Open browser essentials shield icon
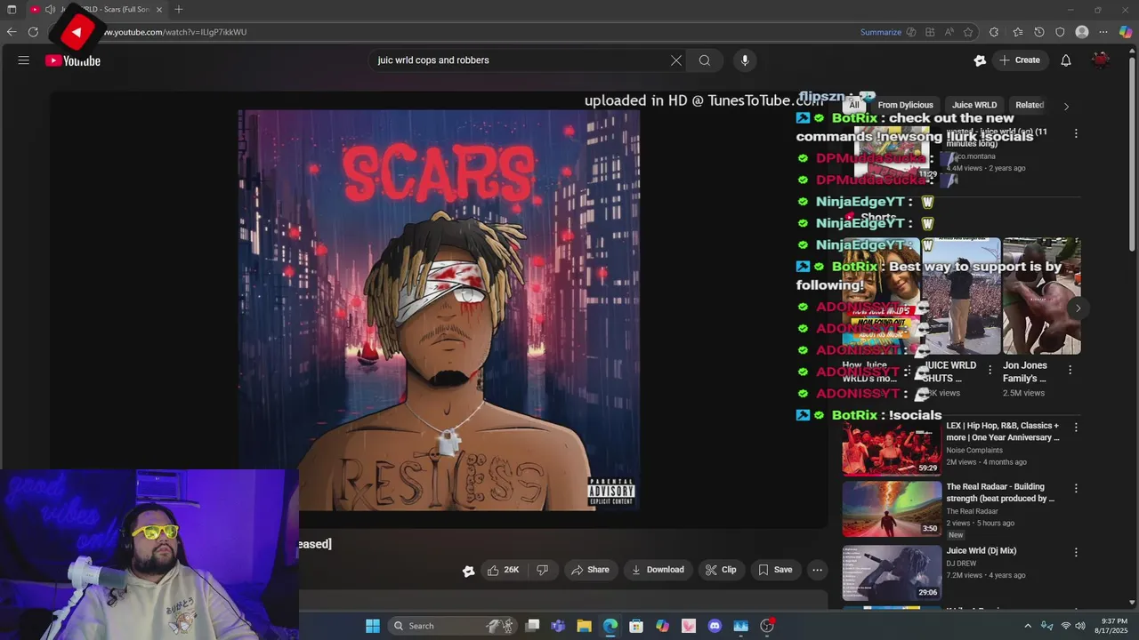The width and height of the screenshot is (1139, 640). click(x=1060, y=32)
